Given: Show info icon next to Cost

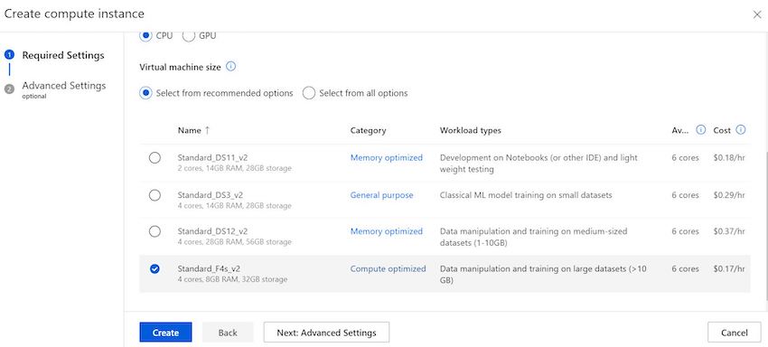Looking at the screenshot, I should point(741,130).
